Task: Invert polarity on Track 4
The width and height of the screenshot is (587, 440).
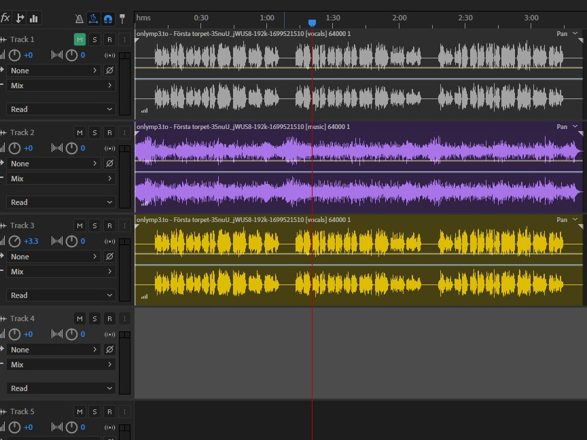Action: click(x=109, y=350)
